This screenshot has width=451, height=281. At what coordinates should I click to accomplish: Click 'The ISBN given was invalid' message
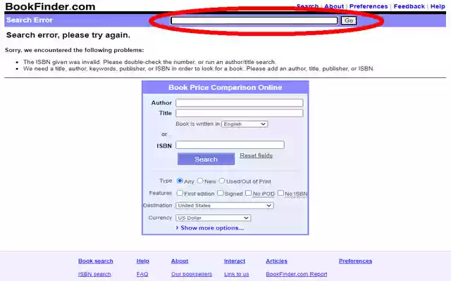tap(149, 62)
